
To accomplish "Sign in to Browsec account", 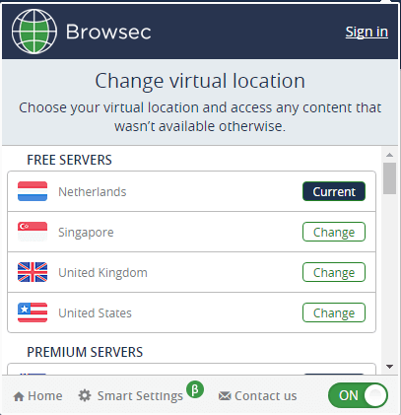I will point(367,33).
